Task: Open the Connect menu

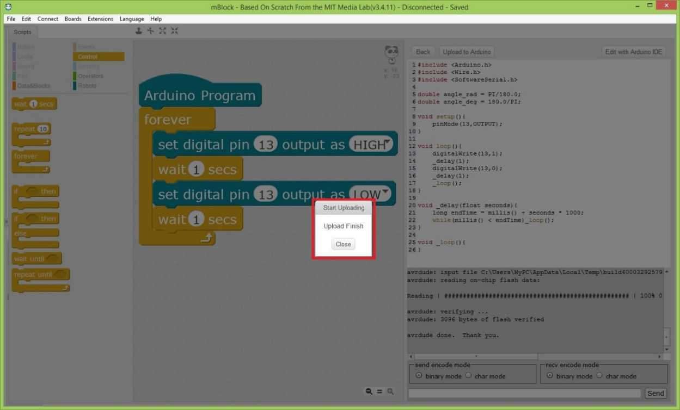Action: point(47,19)
